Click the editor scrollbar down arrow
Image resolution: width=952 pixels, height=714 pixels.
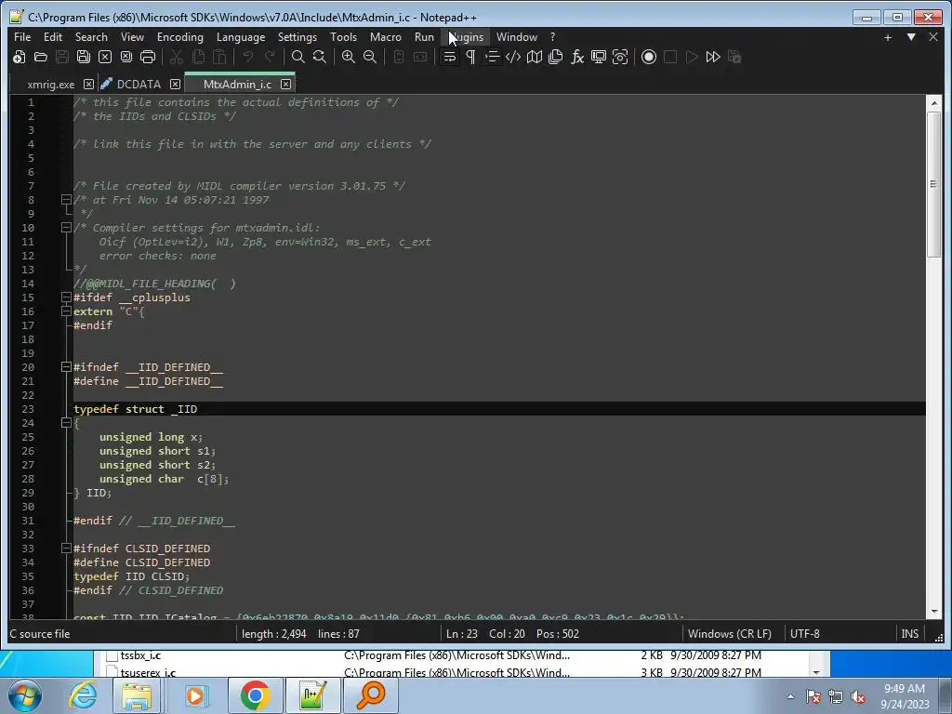pyautogui.click(x=933, y=612)
